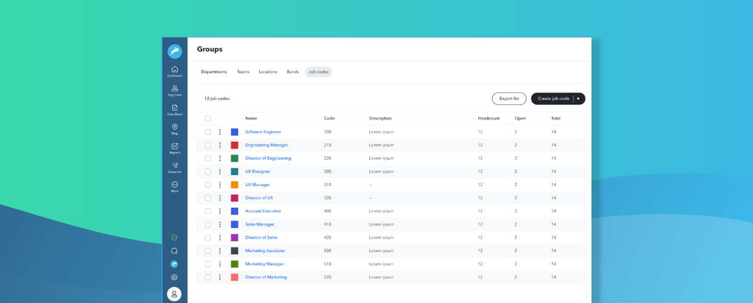Open the Scenarios sidebar icon

174,167
